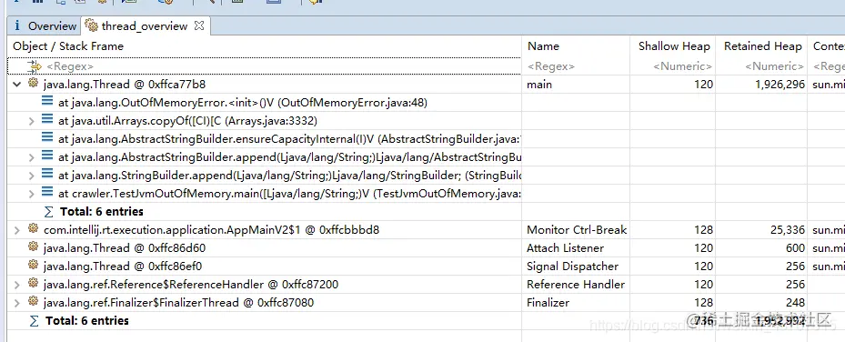Select the 'Finalizer' name cell
845x342 pixels.
pyautogui.click(x=549, y=303)
